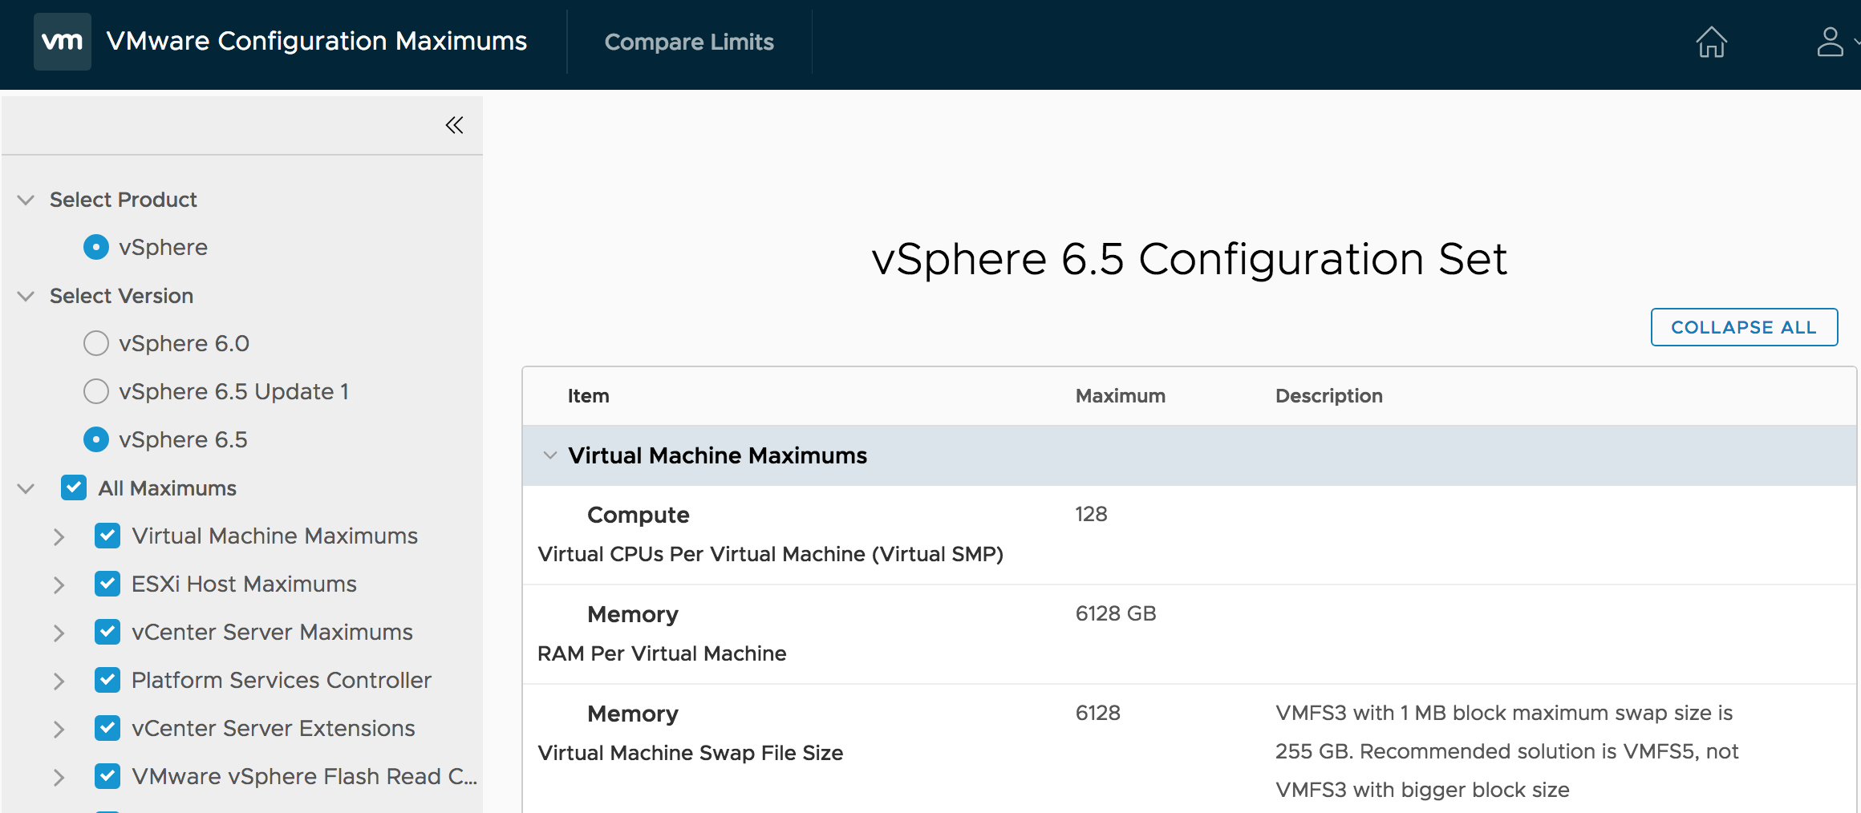Image resolution: width=1861 pixels, height=813 pixels.
Task: Uncheck the All Maximums checkbox
Action: tap(74, 487)
